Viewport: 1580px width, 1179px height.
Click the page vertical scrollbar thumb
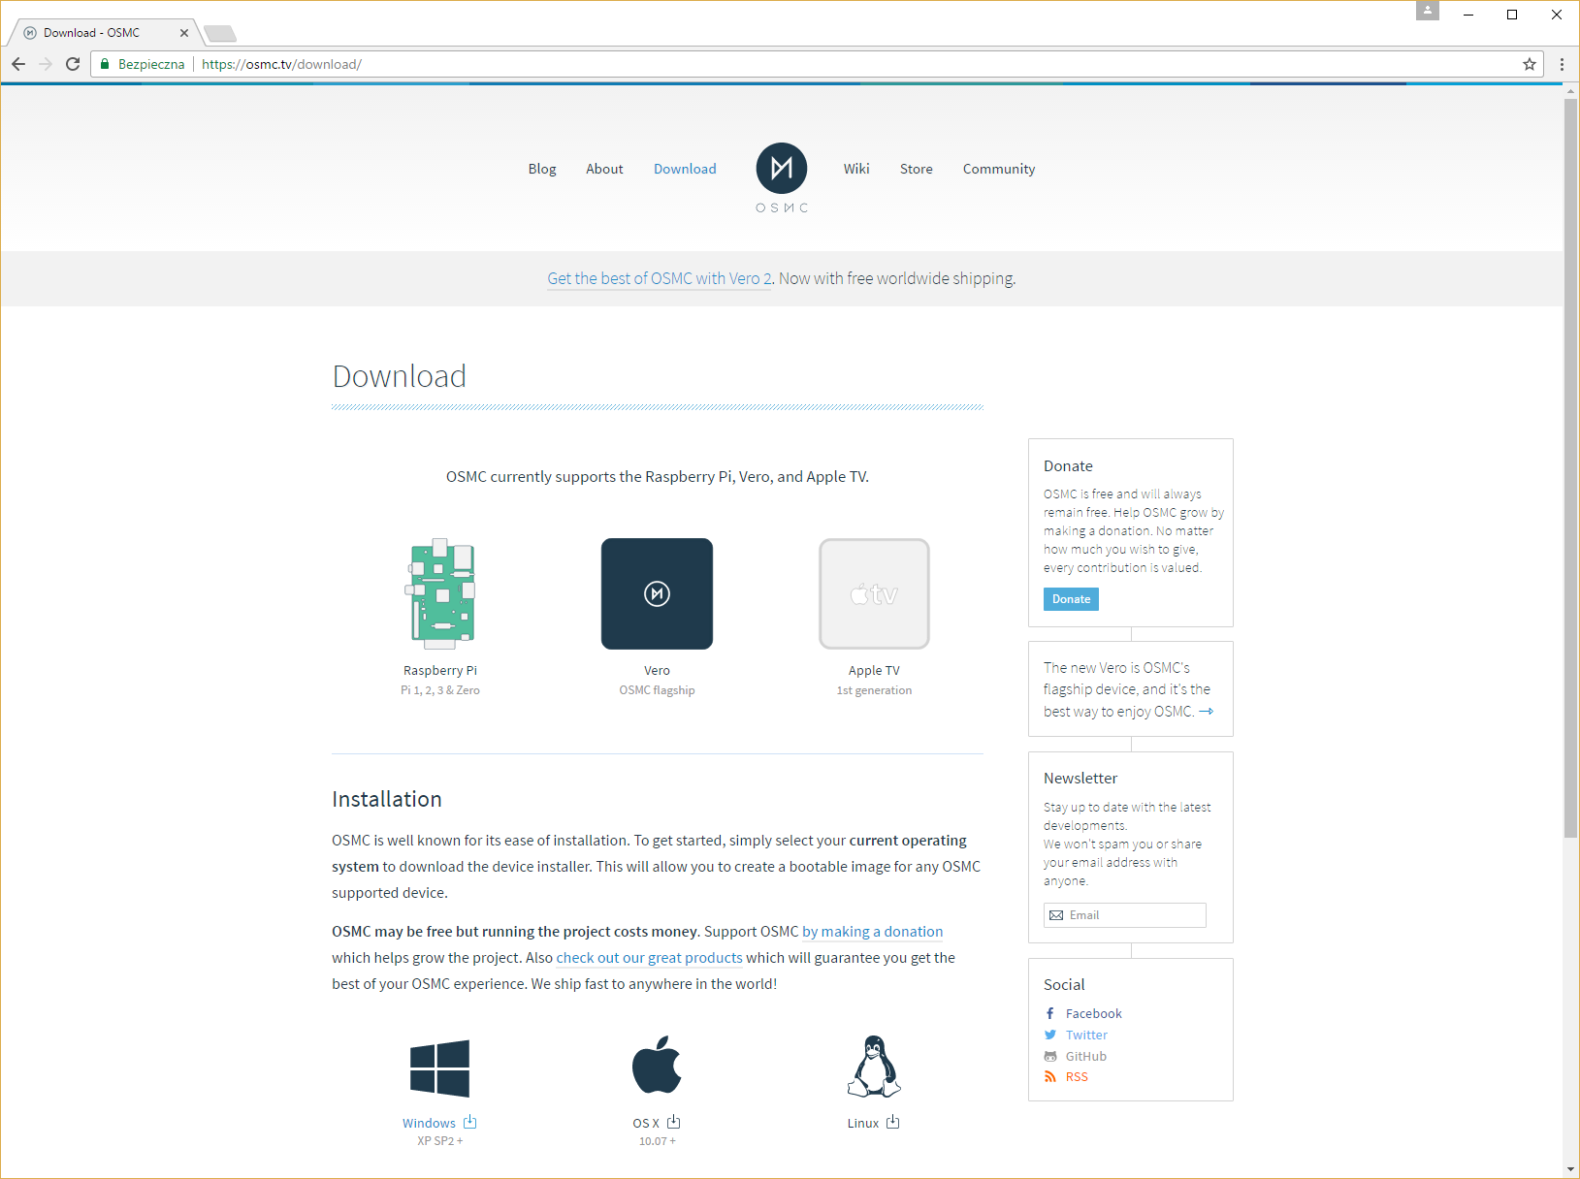point(1570,467)
